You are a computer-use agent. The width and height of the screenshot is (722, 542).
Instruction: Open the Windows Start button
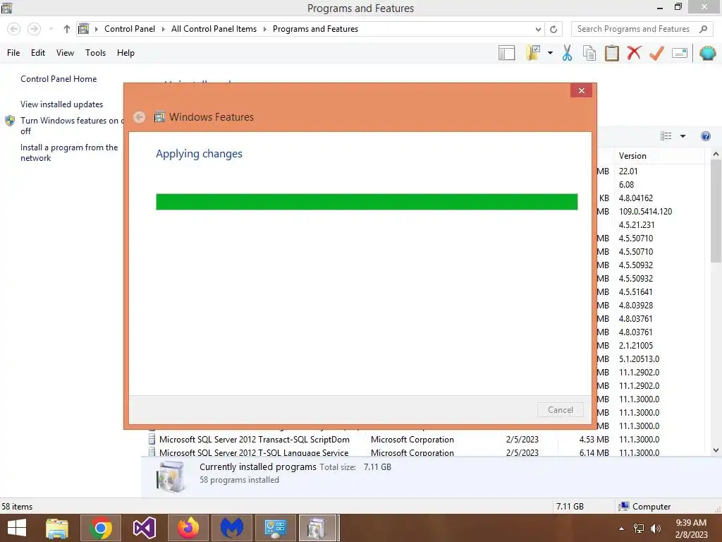(x=17, y=528)
